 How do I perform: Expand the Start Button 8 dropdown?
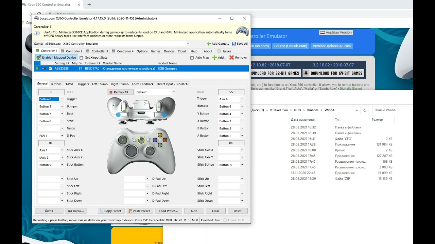tap(62, 121)
